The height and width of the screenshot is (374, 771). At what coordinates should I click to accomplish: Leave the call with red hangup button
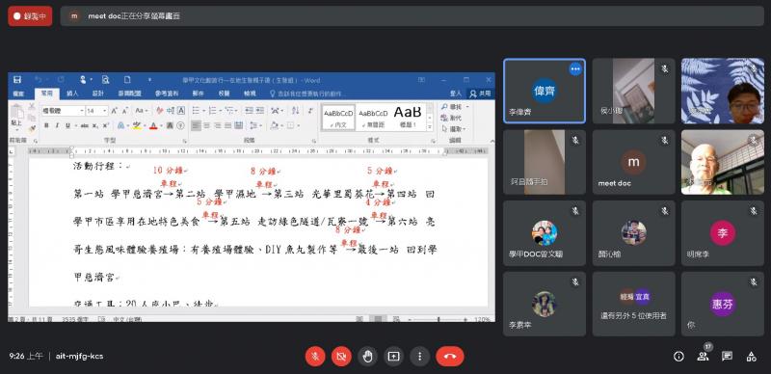[450, 357]
